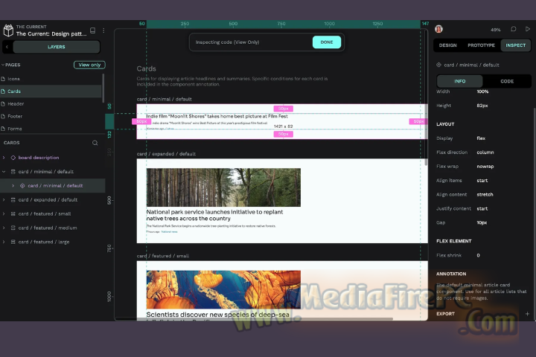This screenshot has height=357, width=536.
Task: Open the file options kebab menu
Action: pyautogui.click(x=103, y=30)
